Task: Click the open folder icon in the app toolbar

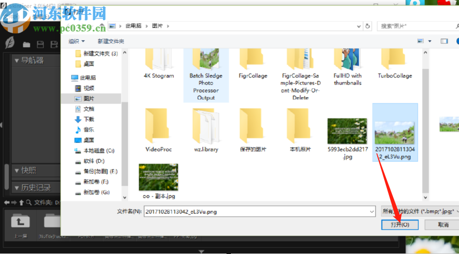Action: pyautogui.click(x=27, y=44)
